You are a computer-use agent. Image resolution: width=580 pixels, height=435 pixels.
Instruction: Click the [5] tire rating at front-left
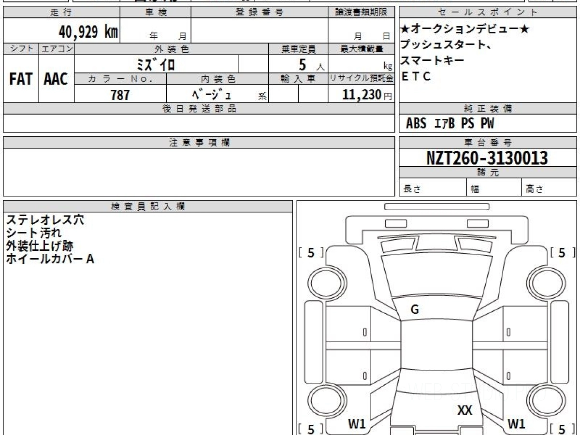[x=311, y=252]
